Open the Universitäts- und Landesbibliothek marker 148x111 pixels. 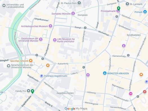4,6
